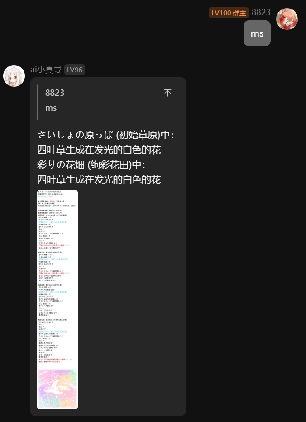Click the line さいしょの原っぱ (初始草原)中:

(105, 135)
